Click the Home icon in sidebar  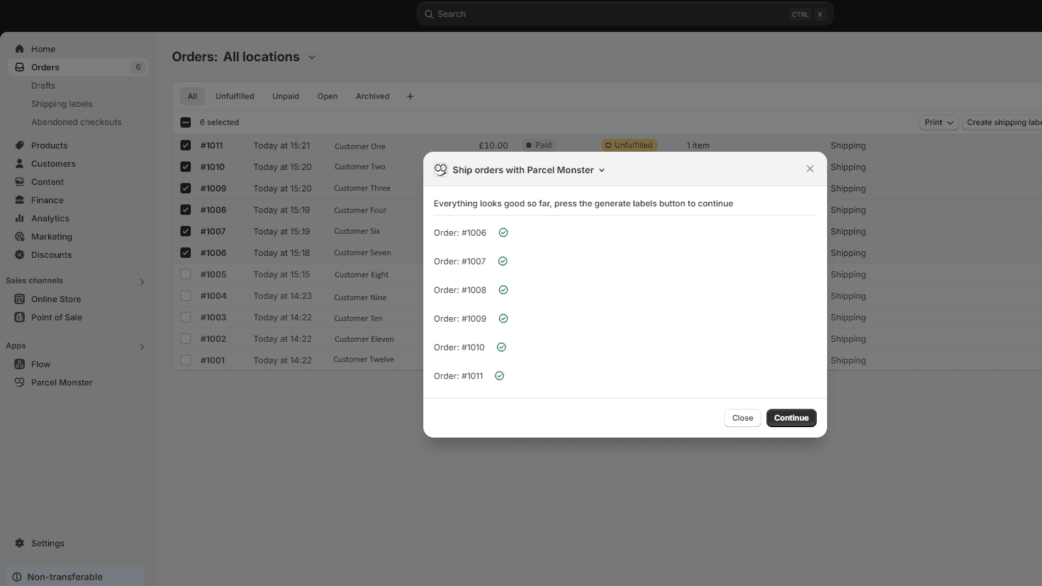pos(20,49)
